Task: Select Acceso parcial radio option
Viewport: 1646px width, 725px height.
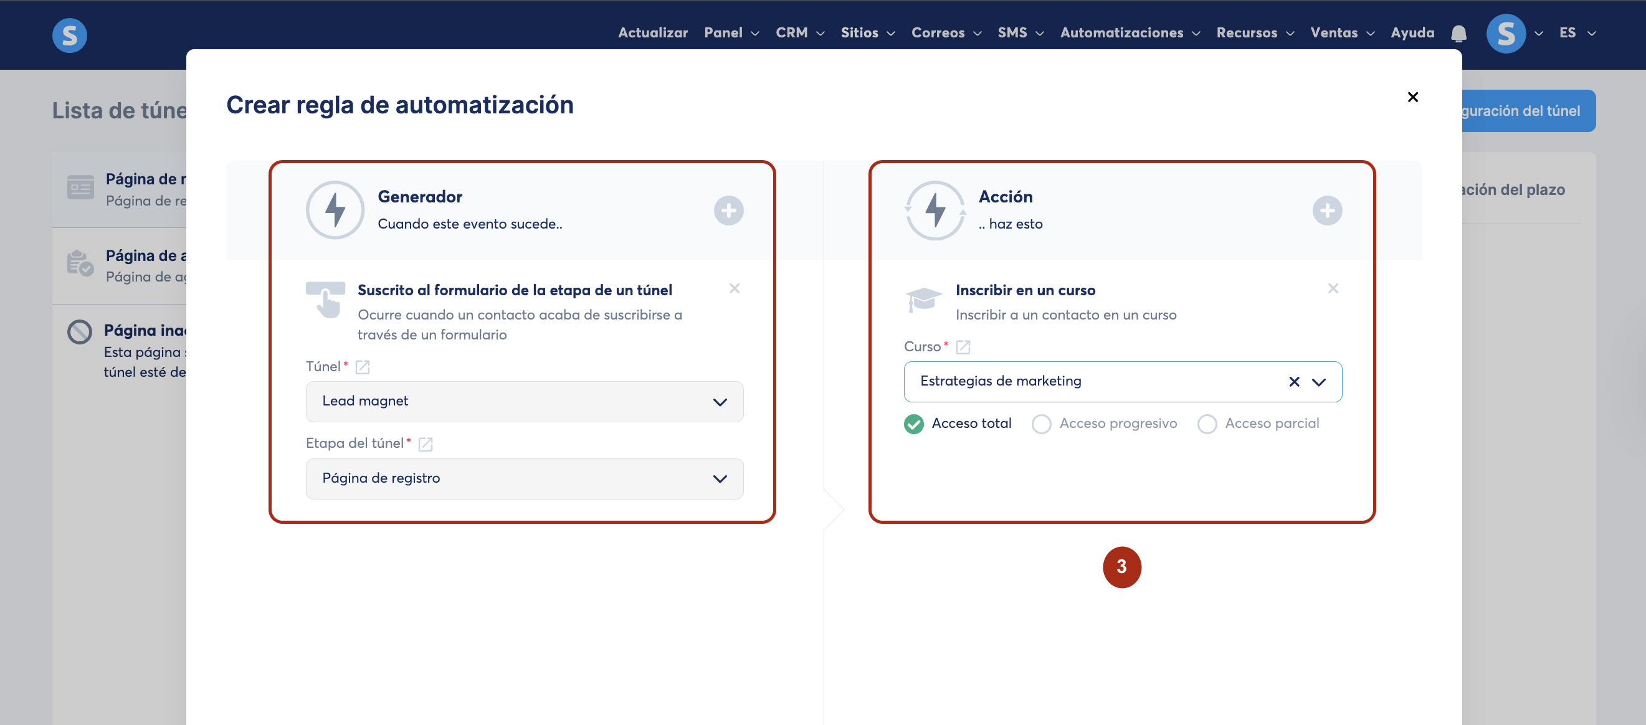Action: [1207, 424]
